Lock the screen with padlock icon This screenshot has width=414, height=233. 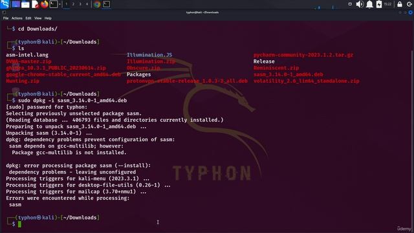pos(400,5)
